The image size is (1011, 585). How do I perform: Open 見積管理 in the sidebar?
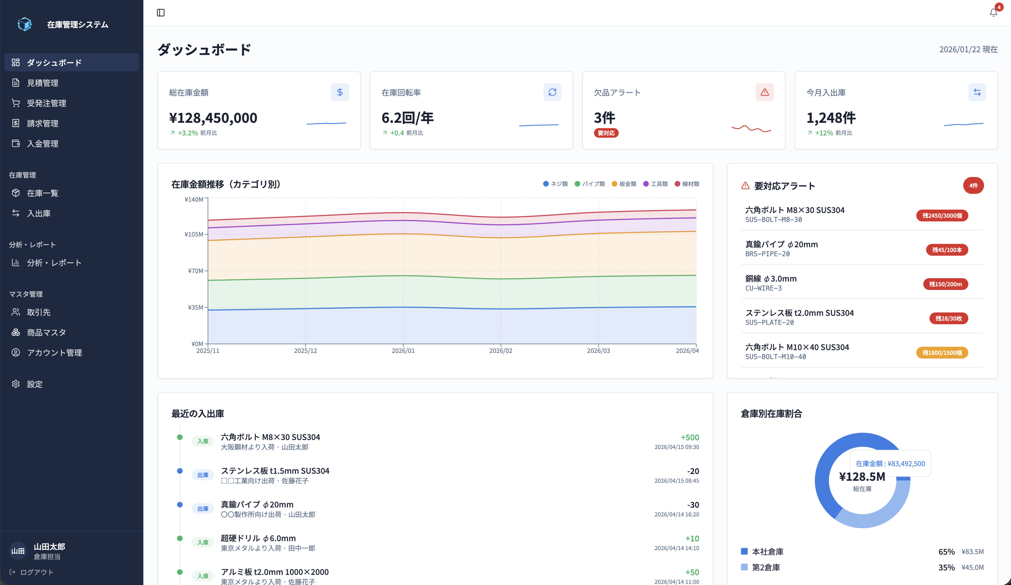[x=71, y=83]
